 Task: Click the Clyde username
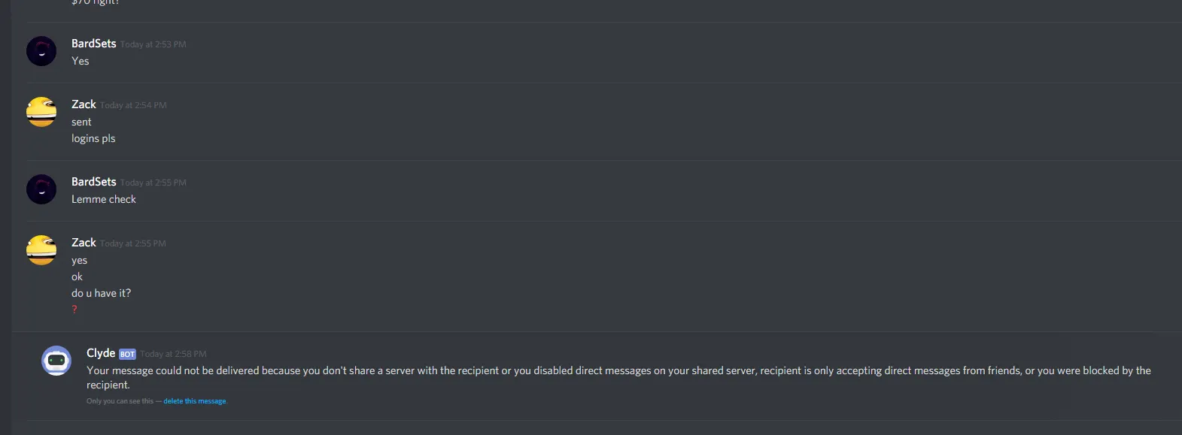tap(101, 353)
